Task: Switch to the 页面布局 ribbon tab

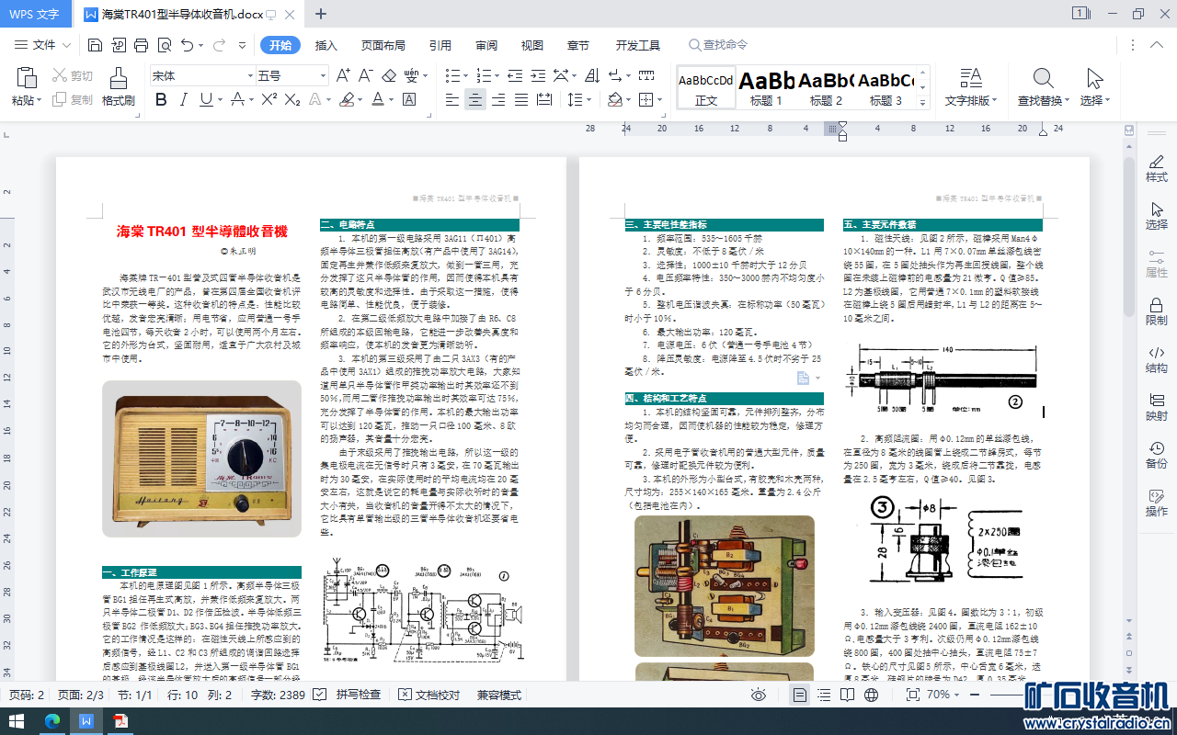Action: [383, 45]
